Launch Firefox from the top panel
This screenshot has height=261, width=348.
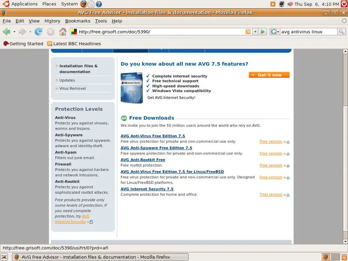pyautogui.click(x=84, y=4)
